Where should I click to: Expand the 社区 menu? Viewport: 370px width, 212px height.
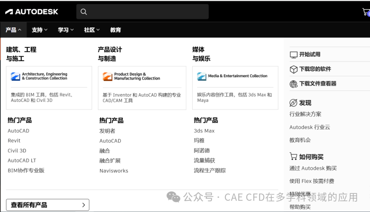pyautogui.click(x=92, y=30)
